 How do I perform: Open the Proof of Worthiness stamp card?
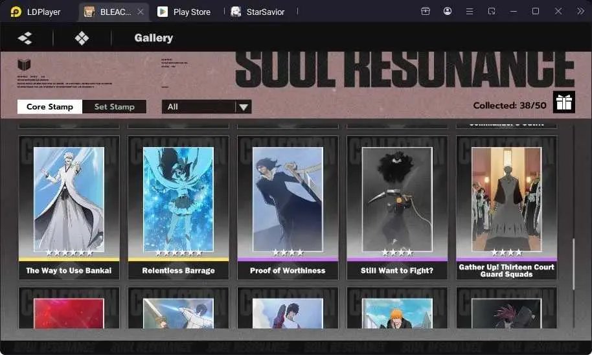288,208
